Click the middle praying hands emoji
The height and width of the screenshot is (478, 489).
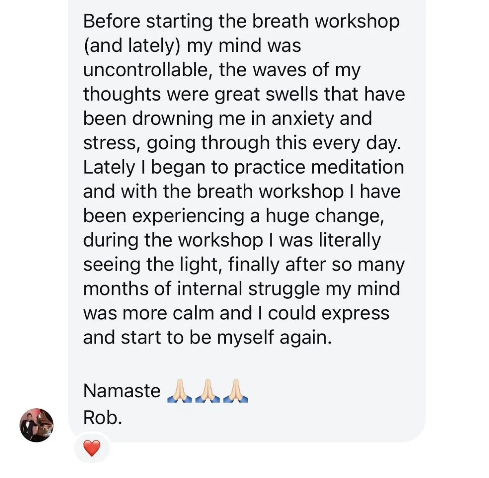208,391
